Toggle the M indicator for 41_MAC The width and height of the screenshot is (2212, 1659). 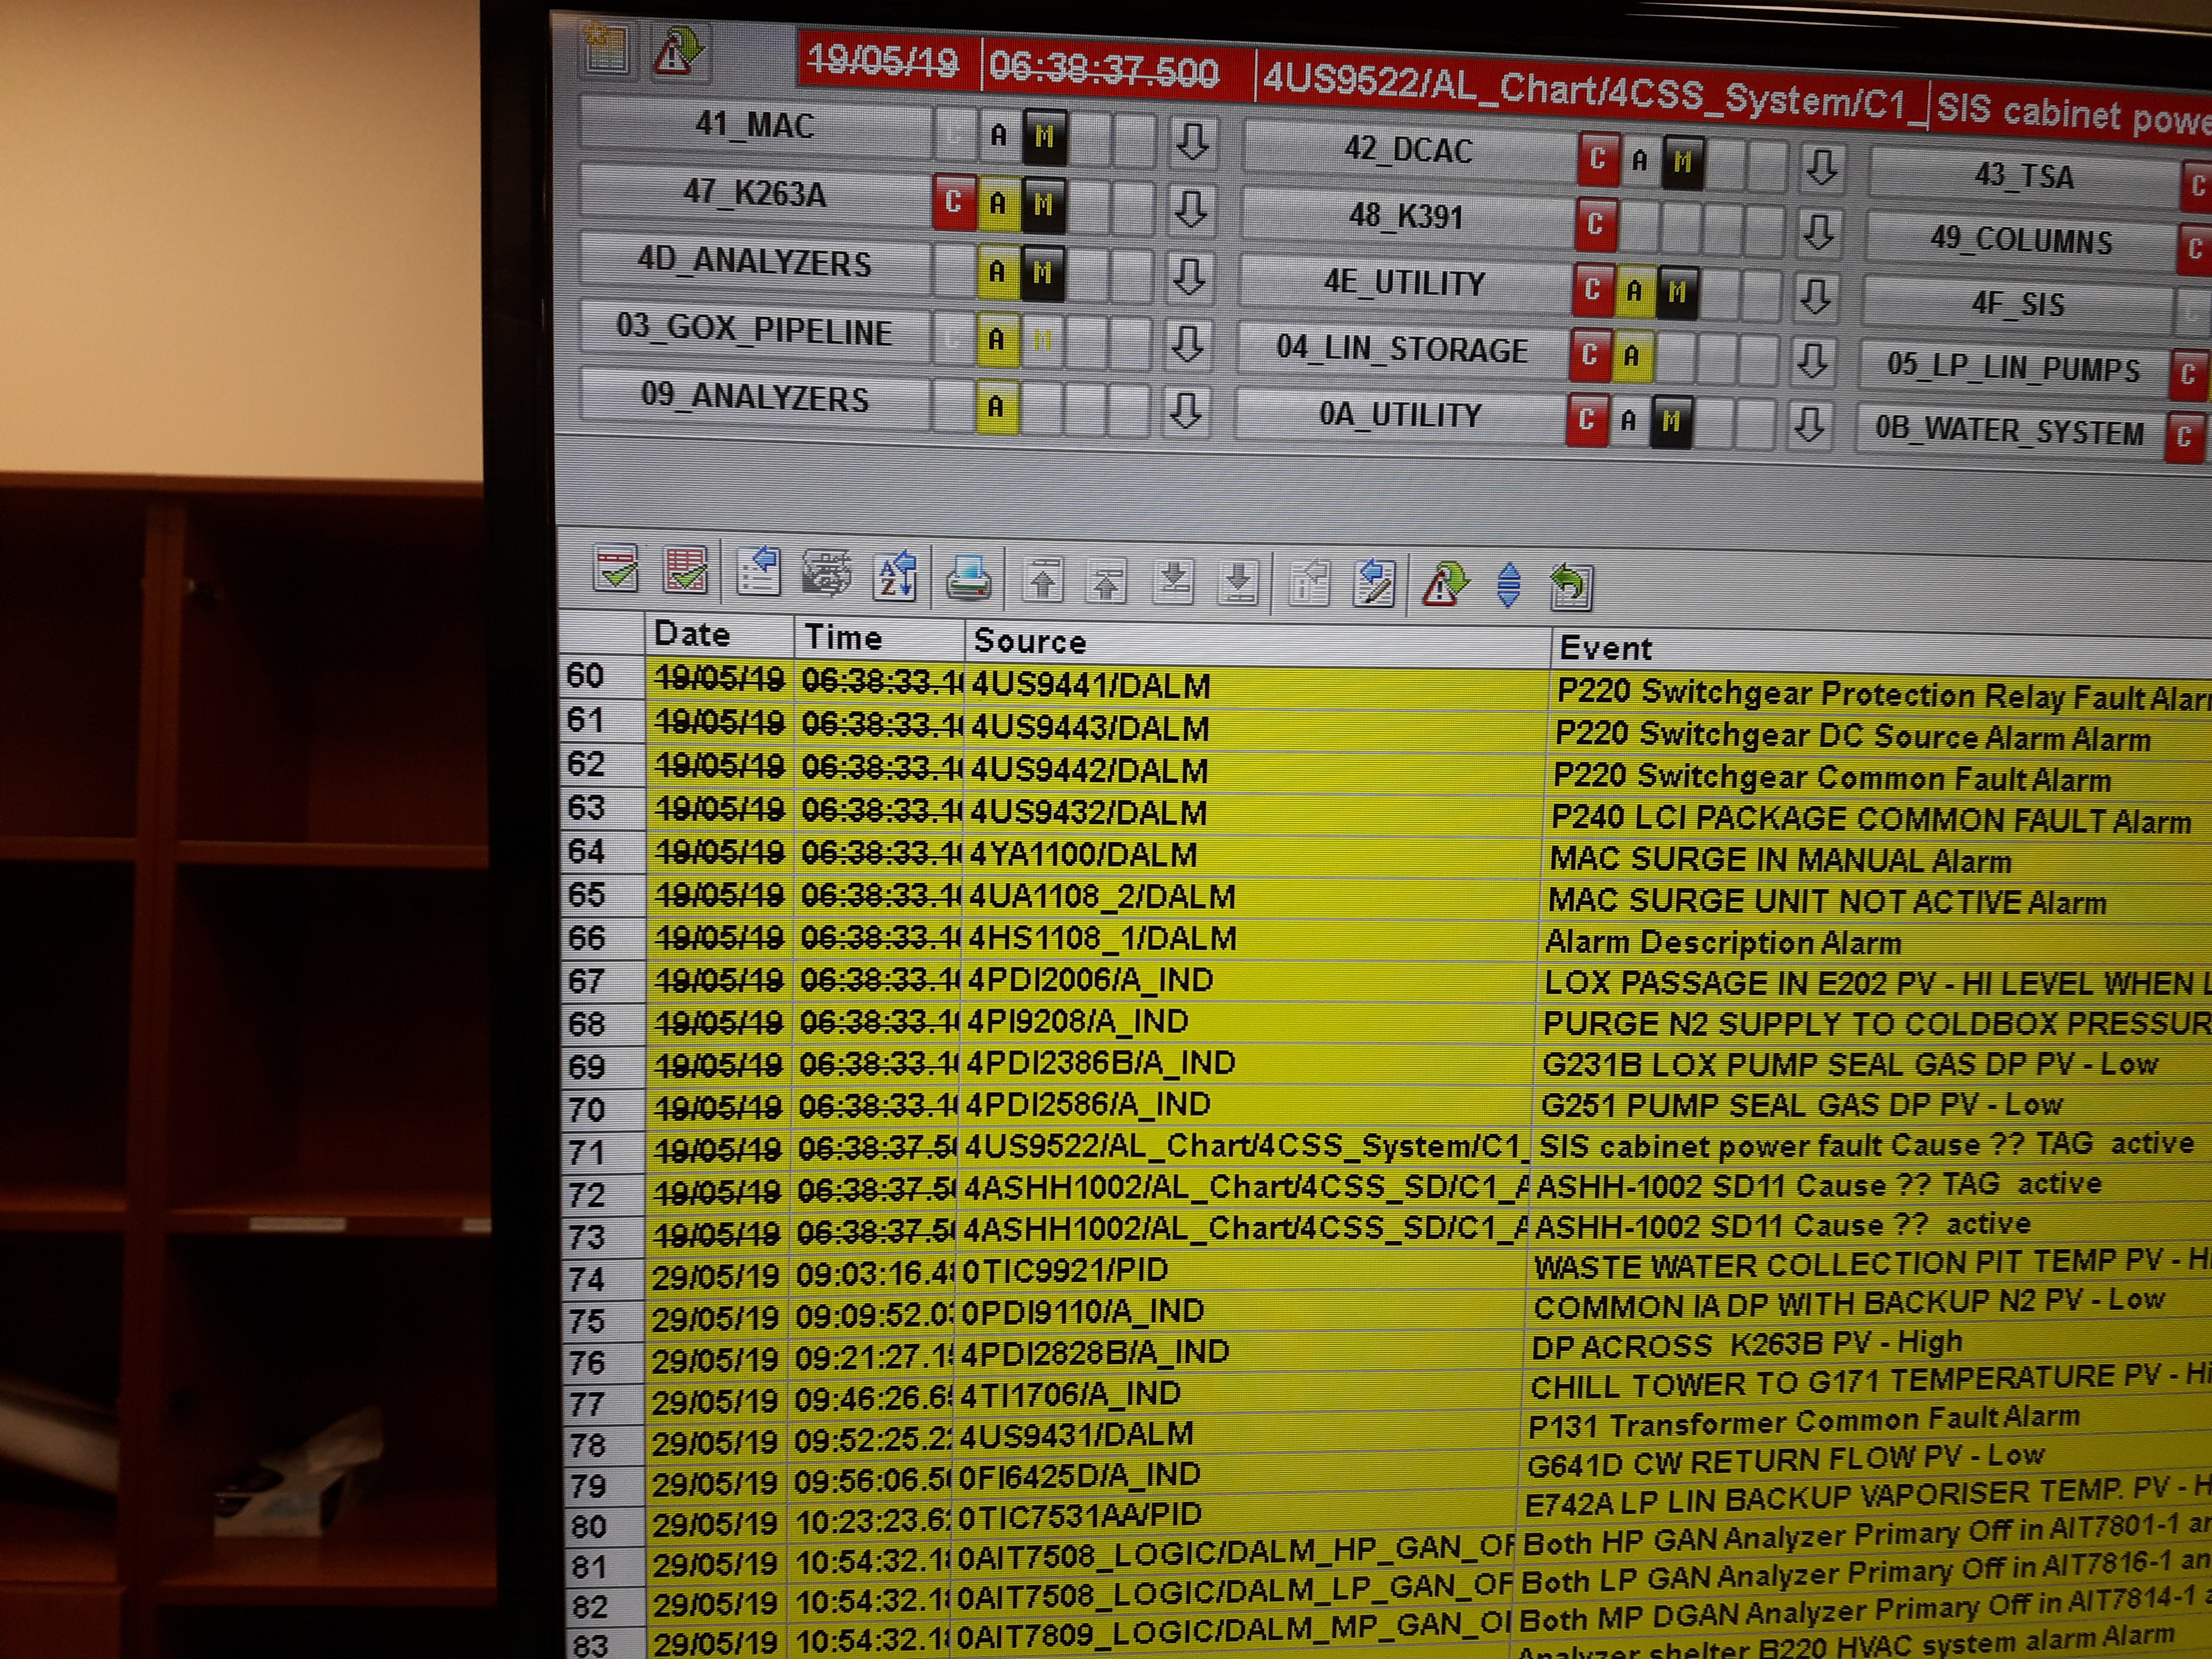[x=1044, y=136]
